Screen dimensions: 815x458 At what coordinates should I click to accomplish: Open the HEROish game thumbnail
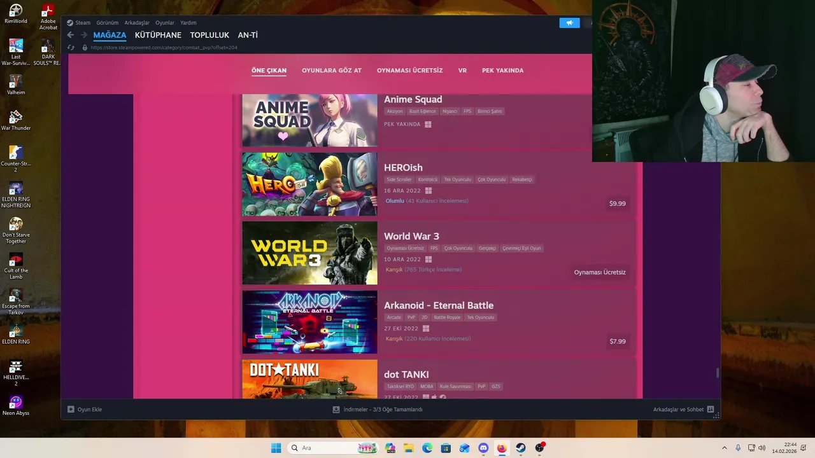(x=309, y=184)
